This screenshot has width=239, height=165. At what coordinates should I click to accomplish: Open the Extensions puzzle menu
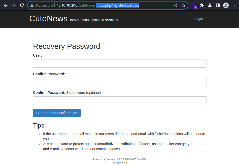tap(202, 5)
